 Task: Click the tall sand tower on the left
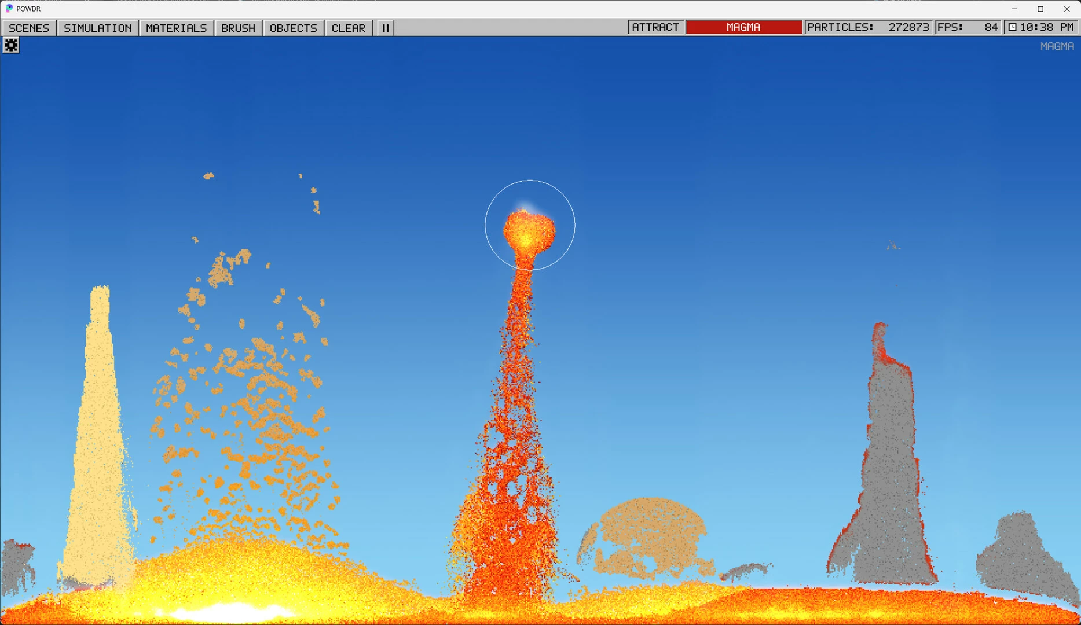point(97,434)
